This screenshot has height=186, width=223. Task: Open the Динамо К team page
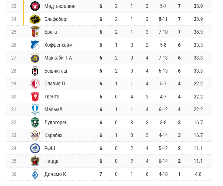coord(55,174)
